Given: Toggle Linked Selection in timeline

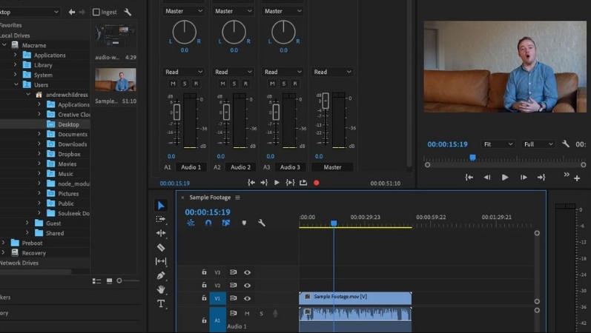Looking at the screenshot, I should 225,223.
